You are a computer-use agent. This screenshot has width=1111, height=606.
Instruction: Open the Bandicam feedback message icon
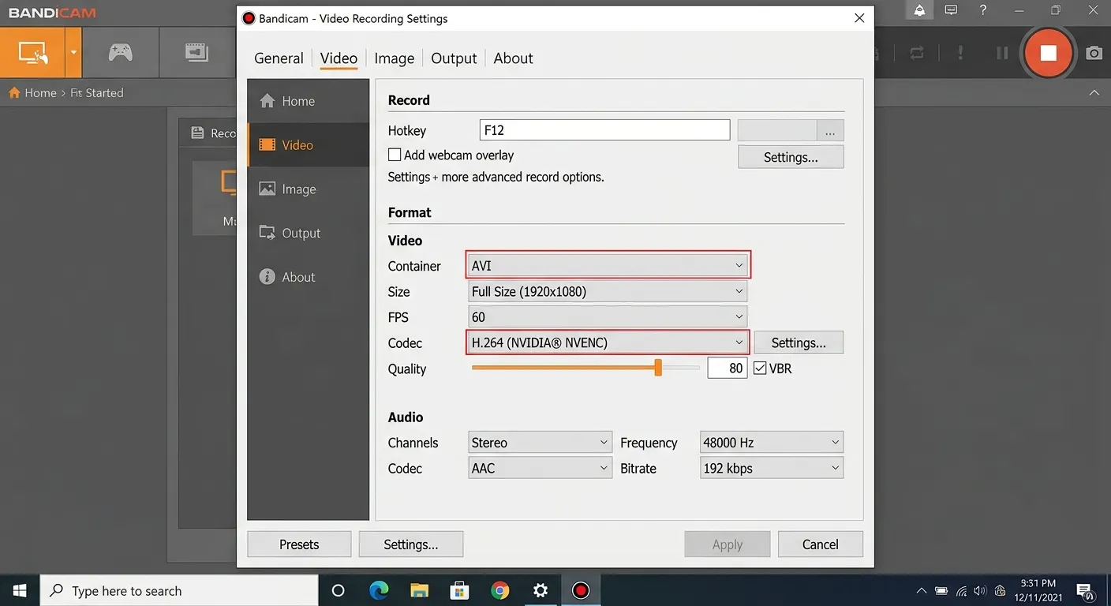951,10
